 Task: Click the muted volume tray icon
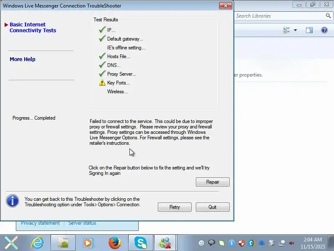[291, 243]
